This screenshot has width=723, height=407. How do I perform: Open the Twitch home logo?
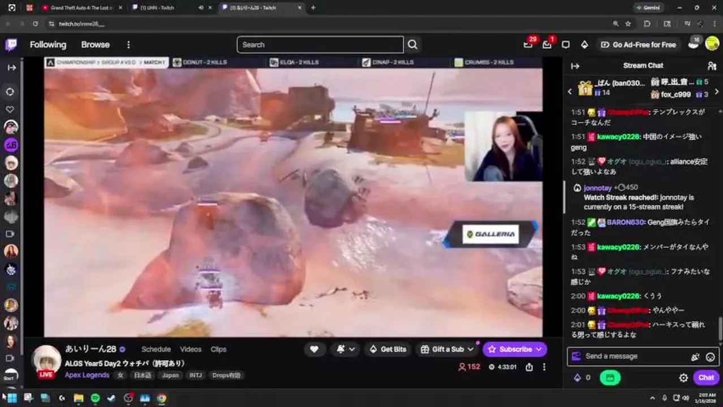click(11, 45)
